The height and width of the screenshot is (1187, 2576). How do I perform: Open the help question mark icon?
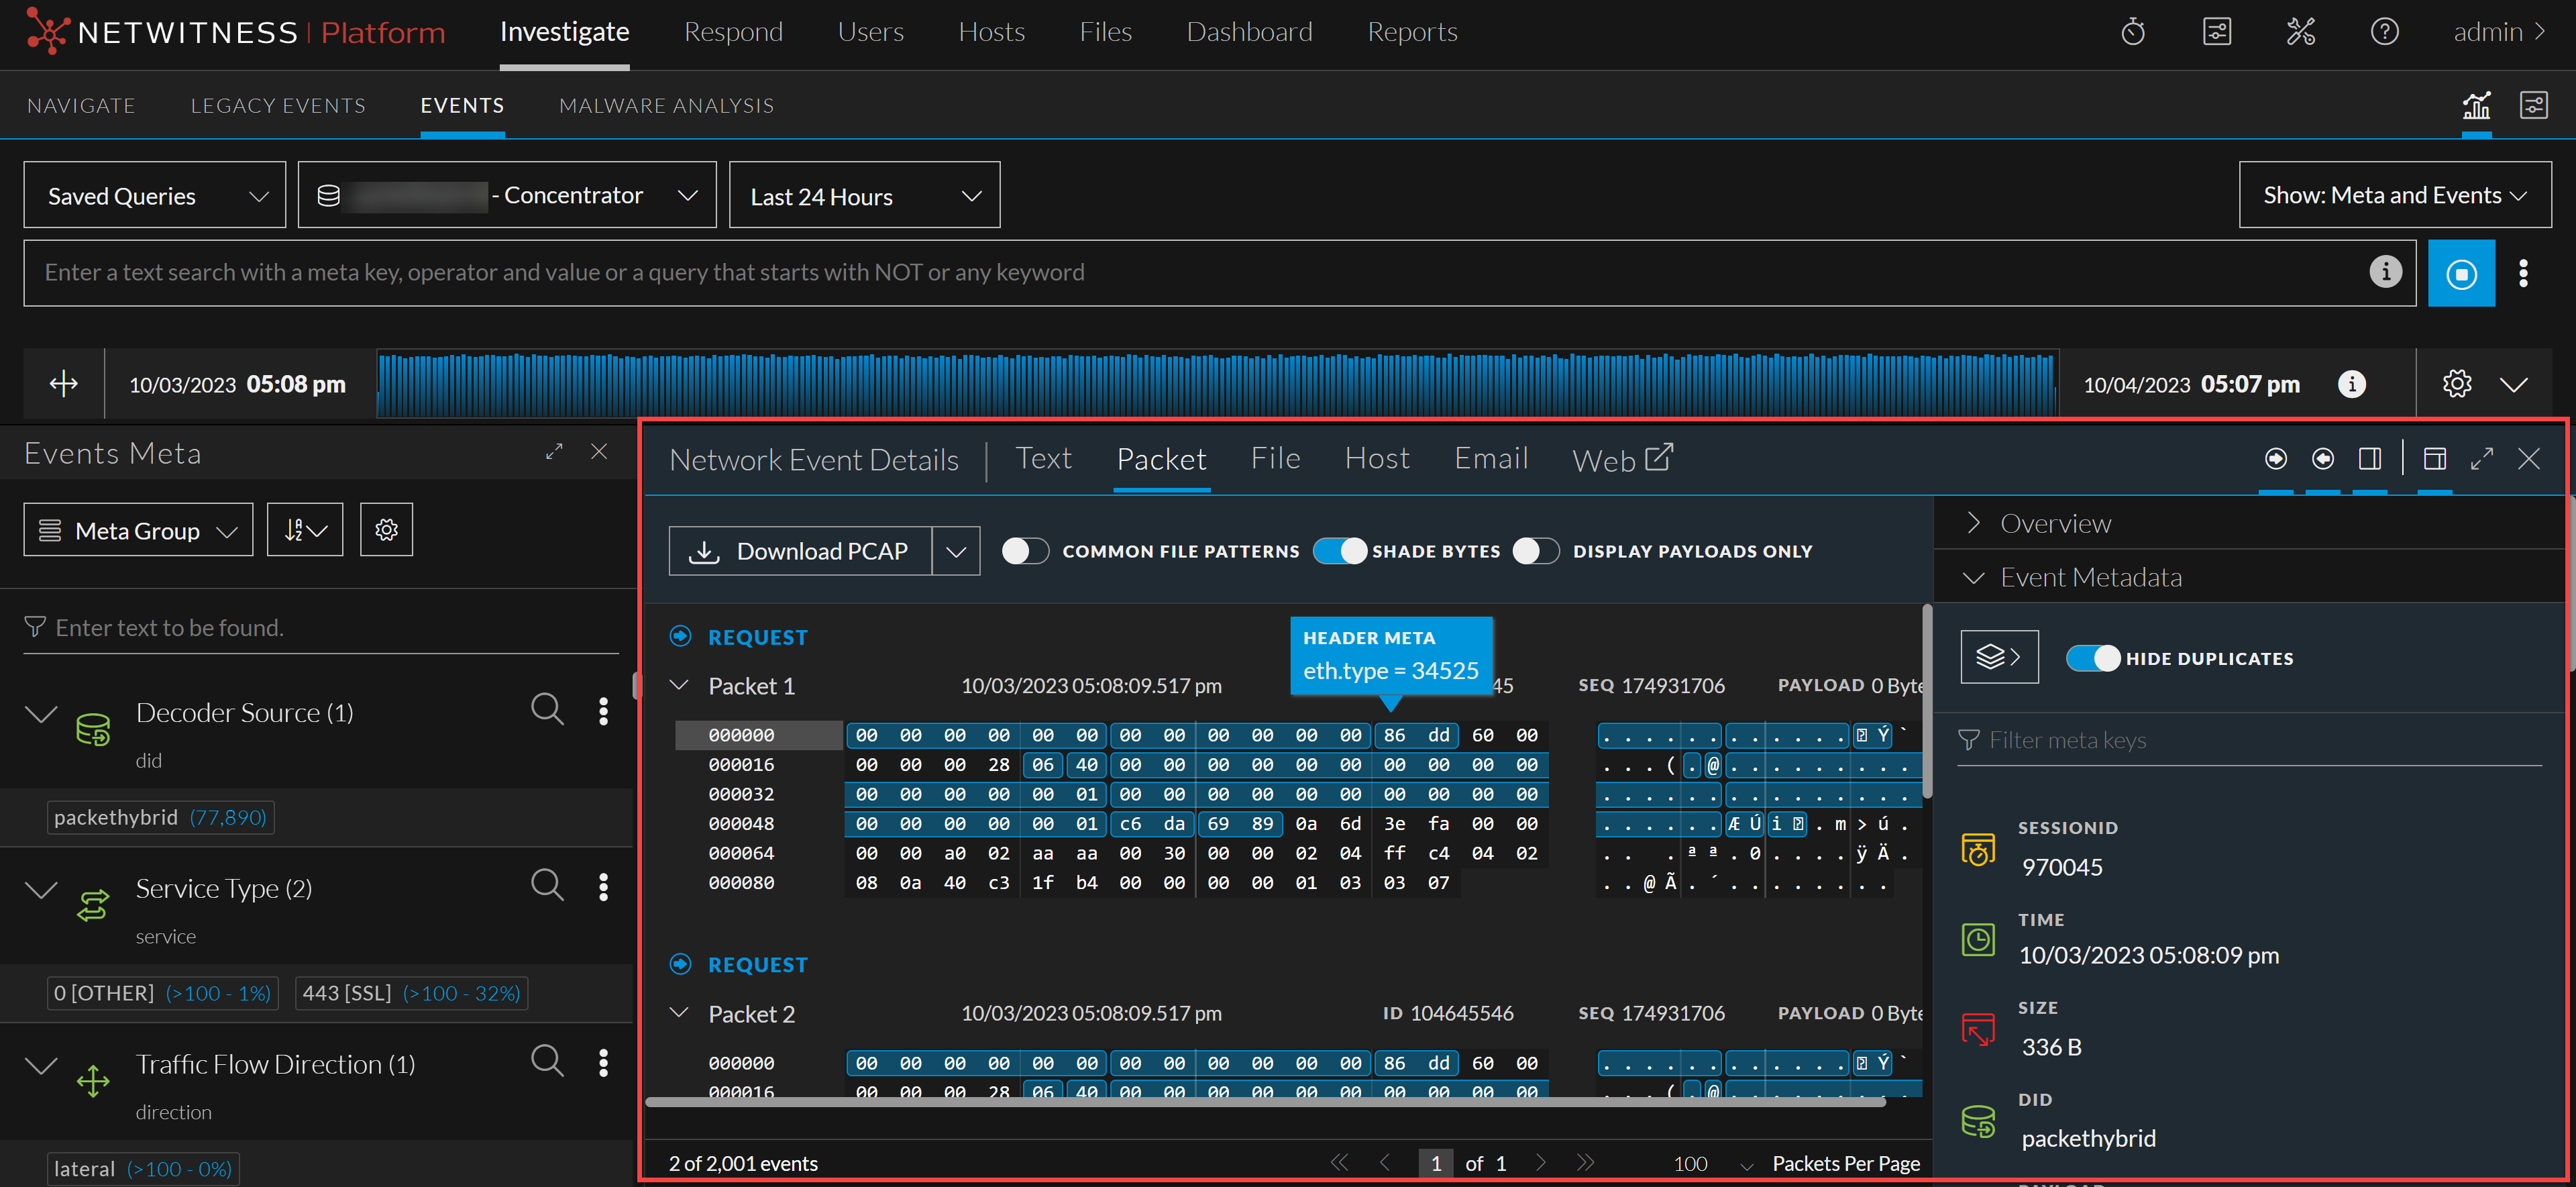coord(2385,32)
